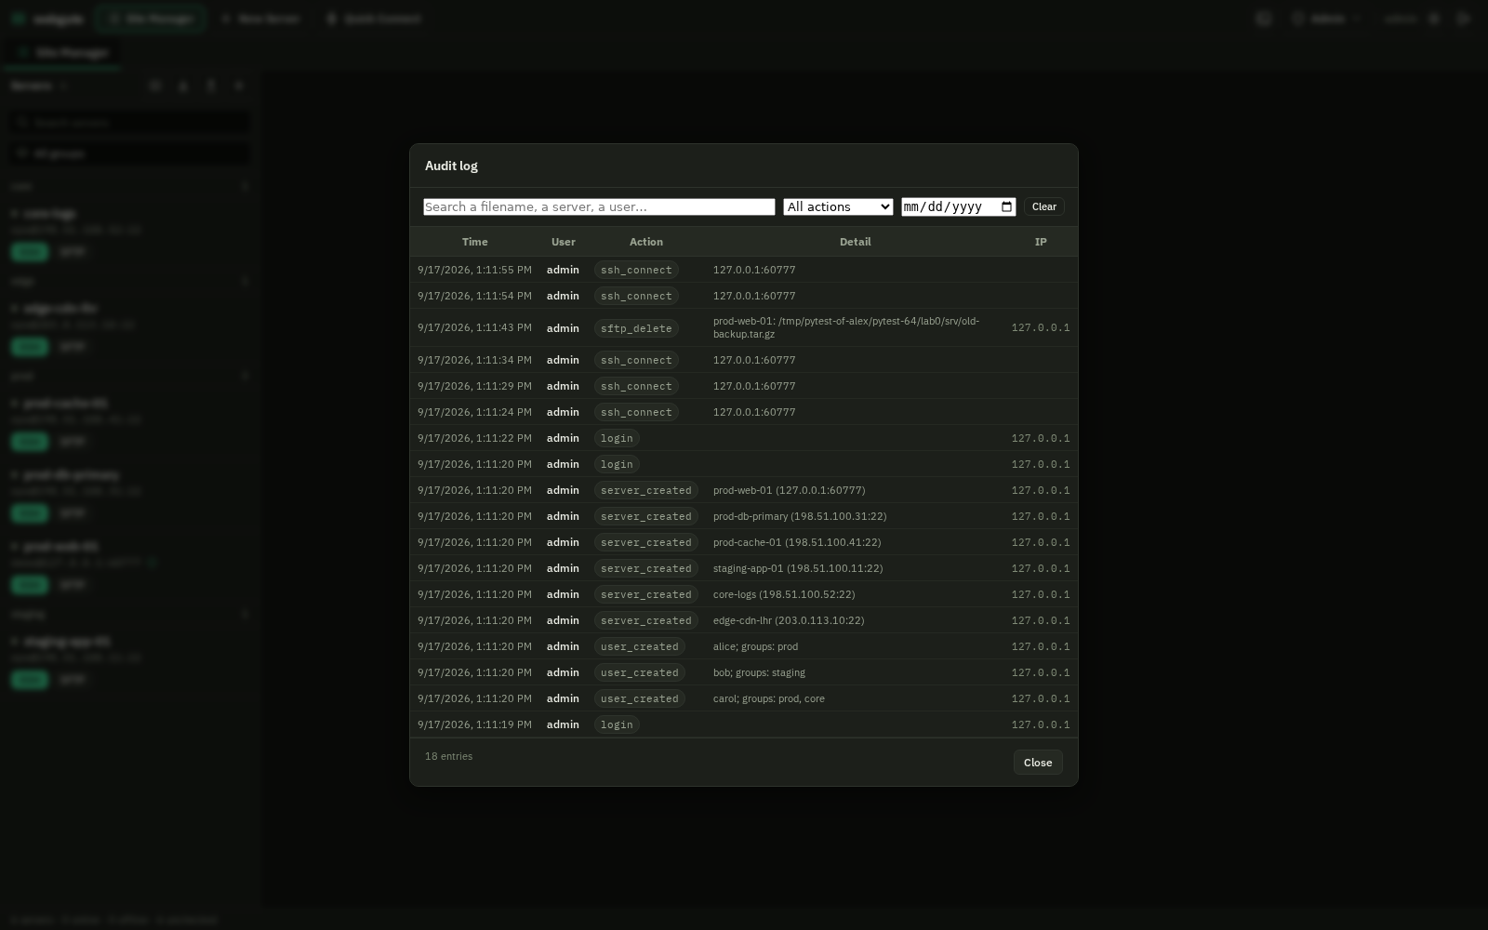Viewport: 1488px width, 930px height.
Task: Clear the audit log filters
Action: tap(1044, 206)
